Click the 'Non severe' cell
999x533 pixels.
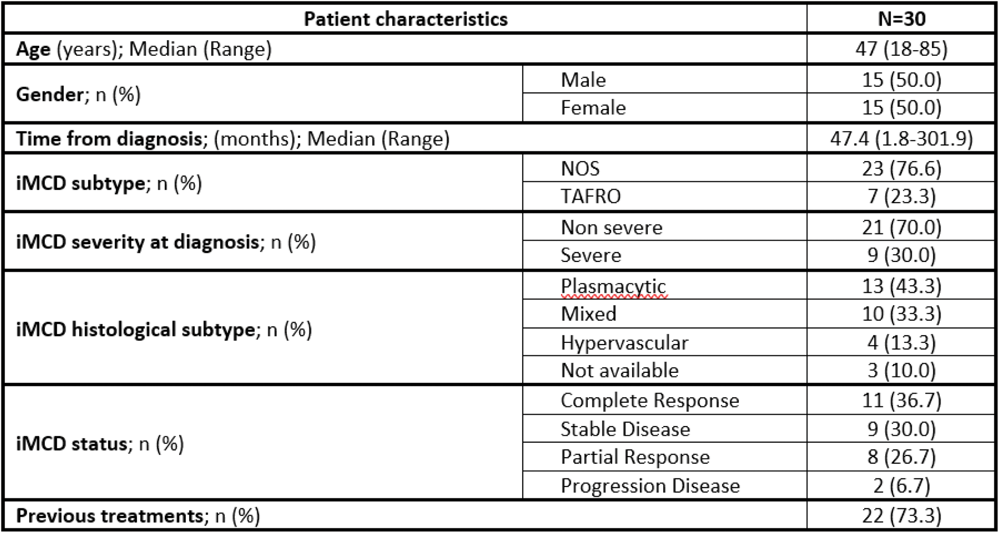[611, 228]
